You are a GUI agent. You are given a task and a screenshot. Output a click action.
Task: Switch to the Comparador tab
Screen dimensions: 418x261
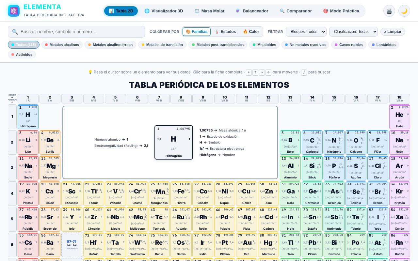click(x=296, y=11)
